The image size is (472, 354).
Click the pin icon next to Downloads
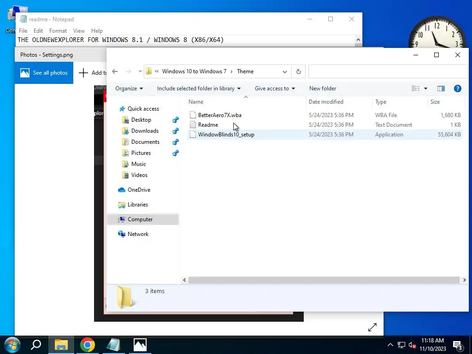(176, 131)
